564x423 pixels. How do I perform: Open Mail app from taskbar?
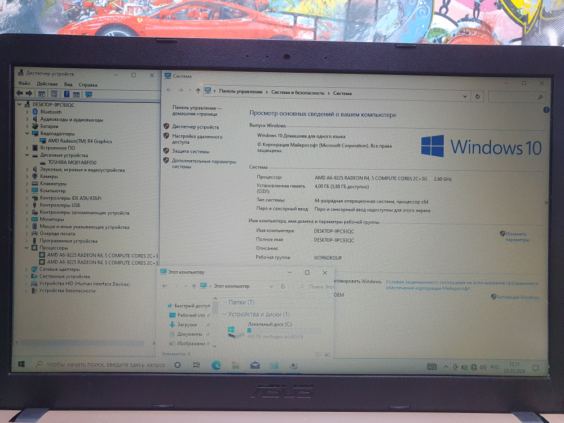(255, 366)
